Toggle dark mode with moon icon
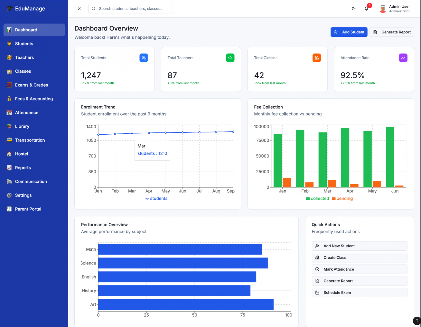 [x=354, y=9]
